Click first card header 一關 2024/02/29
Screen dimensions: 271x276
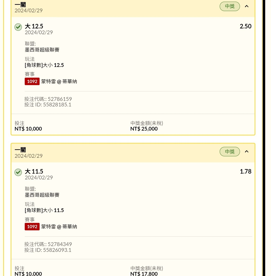(29, 8)
